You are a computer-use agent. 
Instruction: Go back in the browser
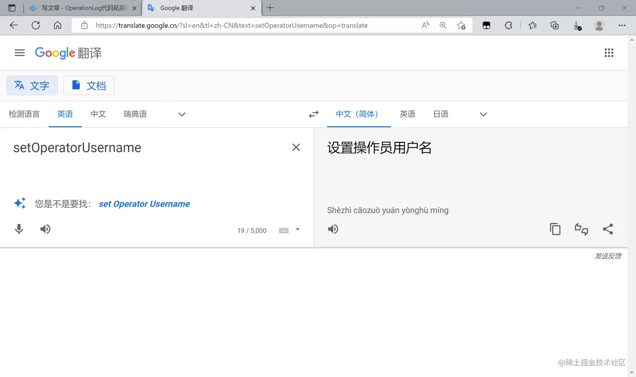point(14,26)
